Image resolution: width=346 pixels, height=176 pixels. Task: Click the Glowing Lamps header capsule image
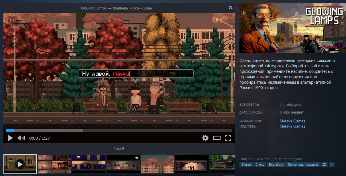(292, 28)
